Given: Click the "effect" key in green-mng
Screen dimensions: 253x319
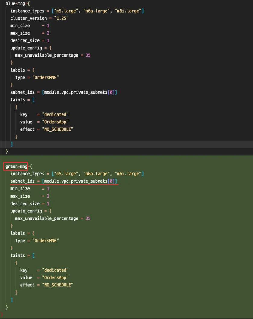Looking at the screenshot, I should 27,285.
